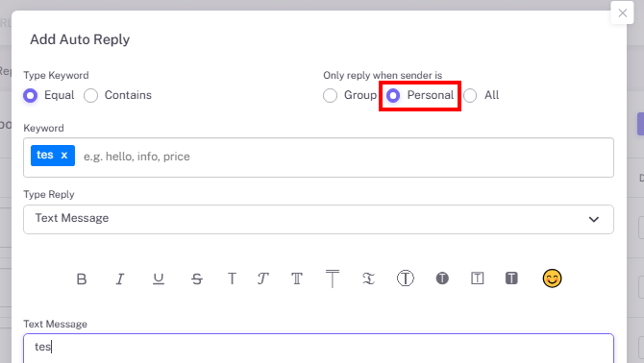This screenshot has width=644, height=363.
Task: Select the Equal keyword type
Action: point(48,95)
